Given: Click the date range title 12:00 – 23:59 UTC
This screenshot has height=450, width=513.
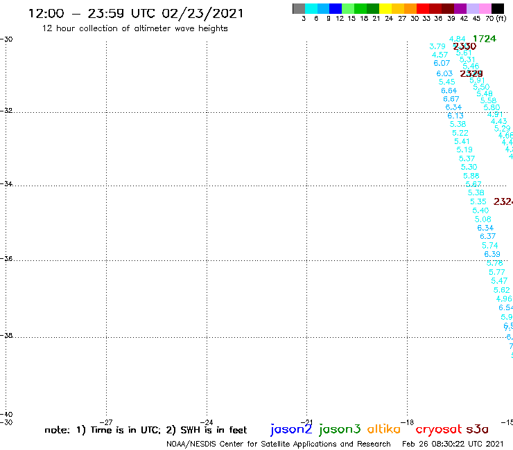Looking at the screenshot, I should click(135, 14).
